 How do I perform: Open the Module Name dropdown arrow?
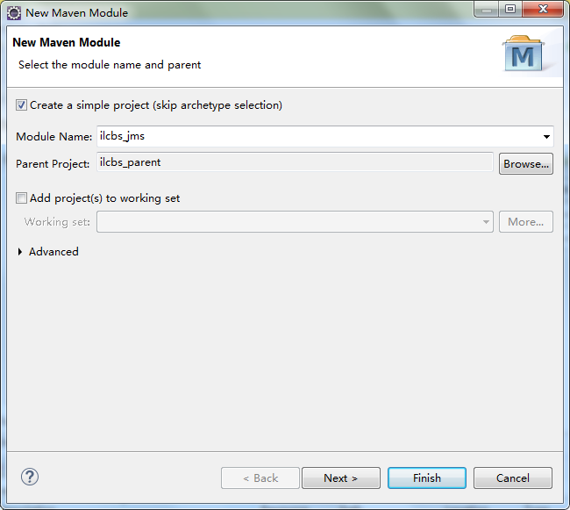546,137
